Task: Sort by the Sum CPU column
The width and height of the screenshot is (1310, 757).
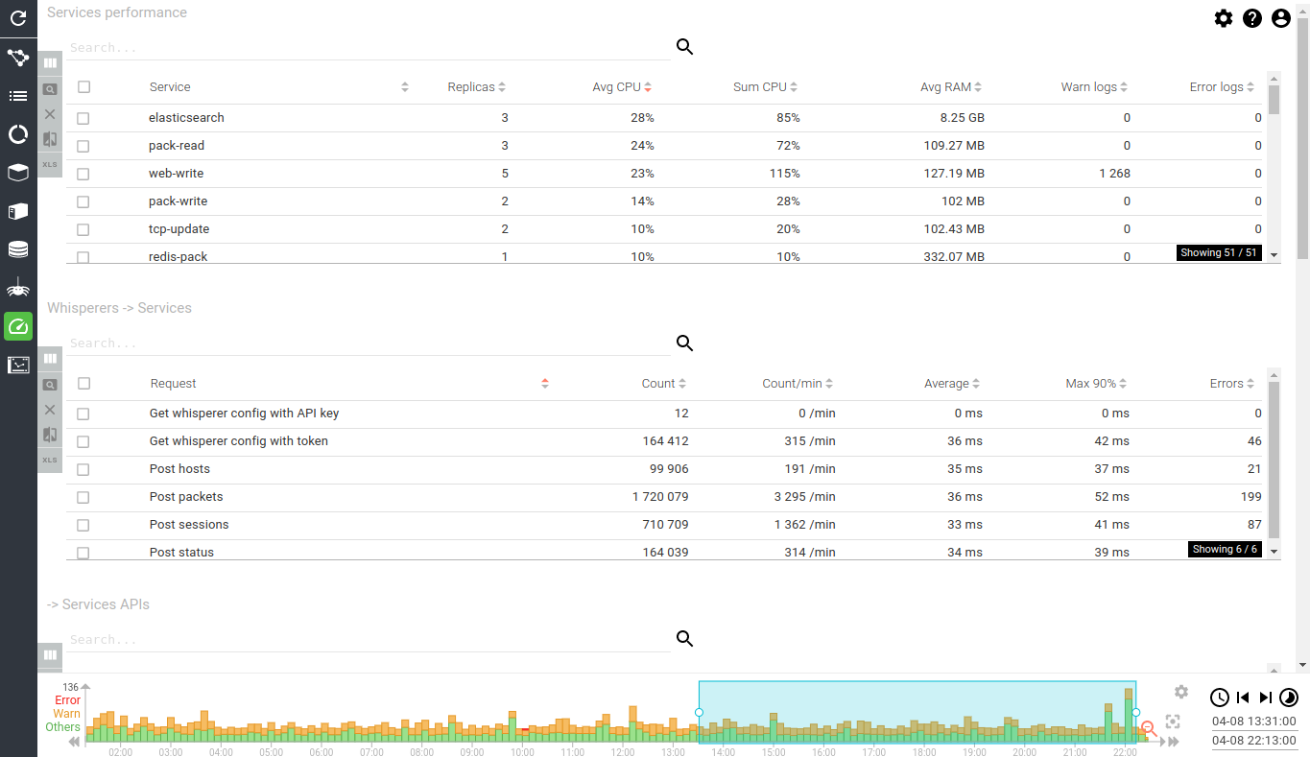Action: click(766, 87)
